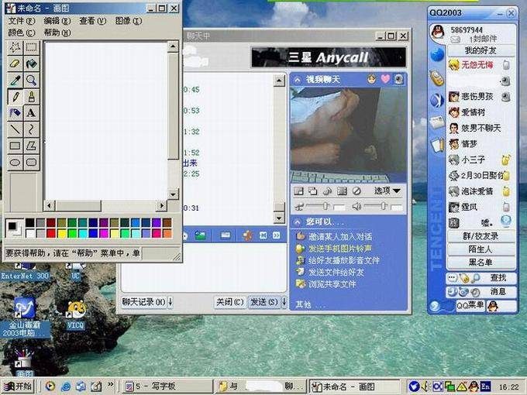
Task: Open the arrow beside 发送(S) button
Action: 284,302
